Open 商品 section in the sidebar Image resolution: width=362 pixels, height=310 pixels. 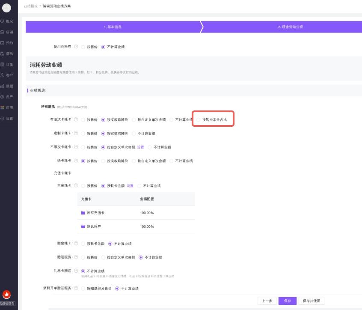7,54
